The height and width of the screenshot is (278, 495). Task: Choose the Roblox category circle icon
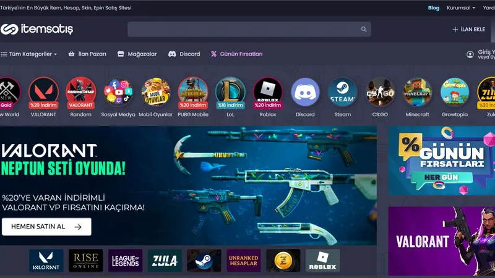(x=268, y=93)
